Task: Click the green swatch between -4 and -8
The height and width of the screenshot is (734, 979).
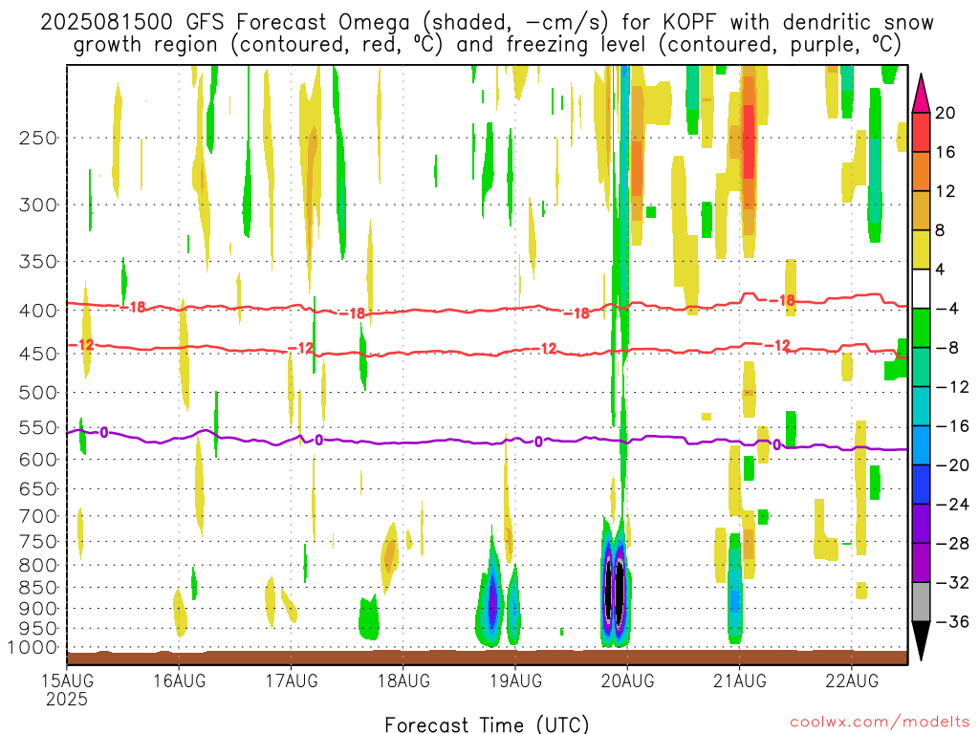Action: [921, 329]
